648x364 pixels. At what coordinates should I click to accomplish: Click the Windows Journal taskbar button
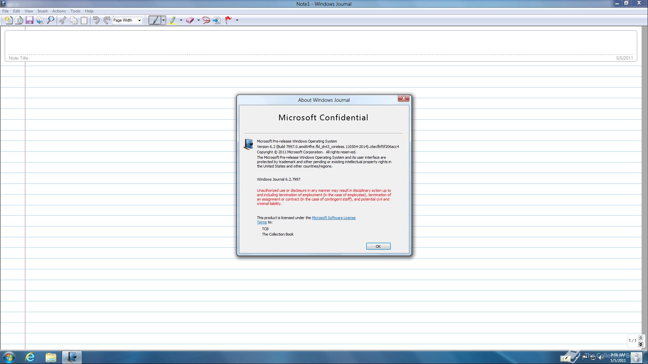click(72, 357)
